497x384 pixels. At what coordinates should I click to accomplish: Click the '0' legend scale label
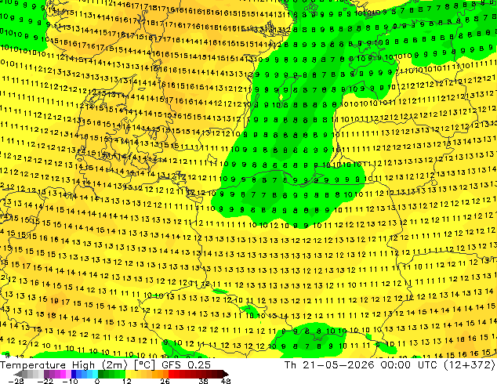tap(97, 381)
